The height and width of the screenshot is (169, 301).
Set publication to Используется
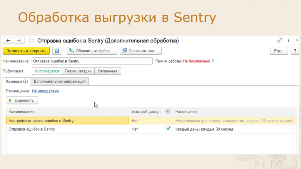point(47,71)
